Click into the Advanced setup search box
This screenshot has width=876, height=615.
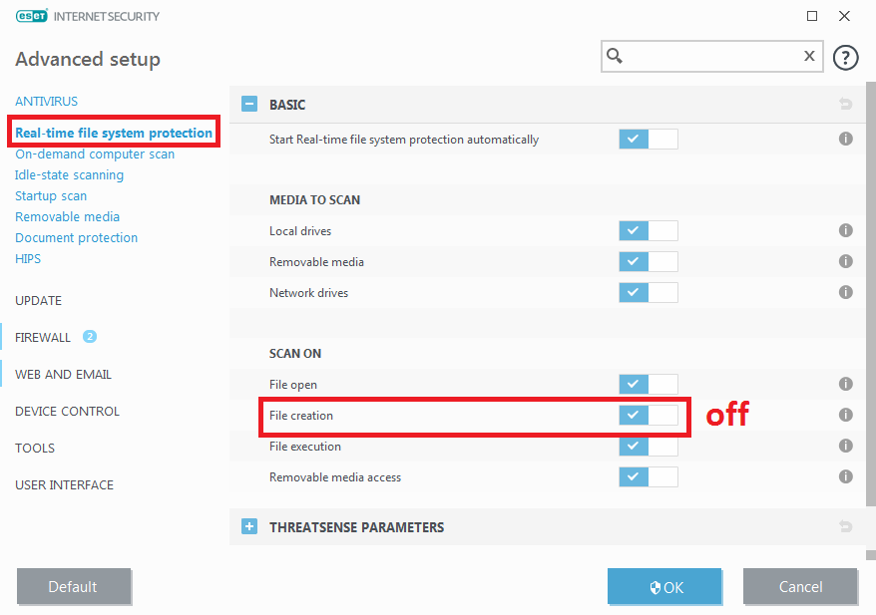(x=710, y=56)
